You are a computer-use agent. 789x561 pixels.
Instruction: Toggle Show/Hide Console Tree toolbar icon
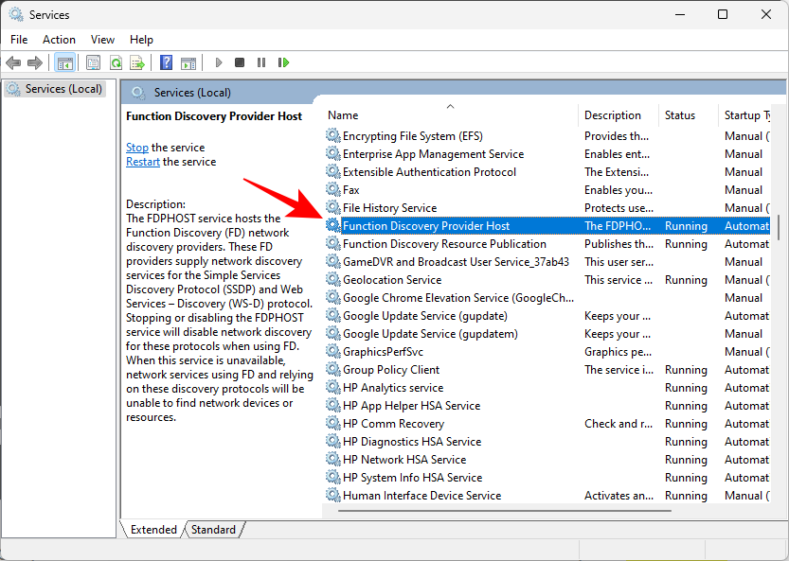coord(65,62)
